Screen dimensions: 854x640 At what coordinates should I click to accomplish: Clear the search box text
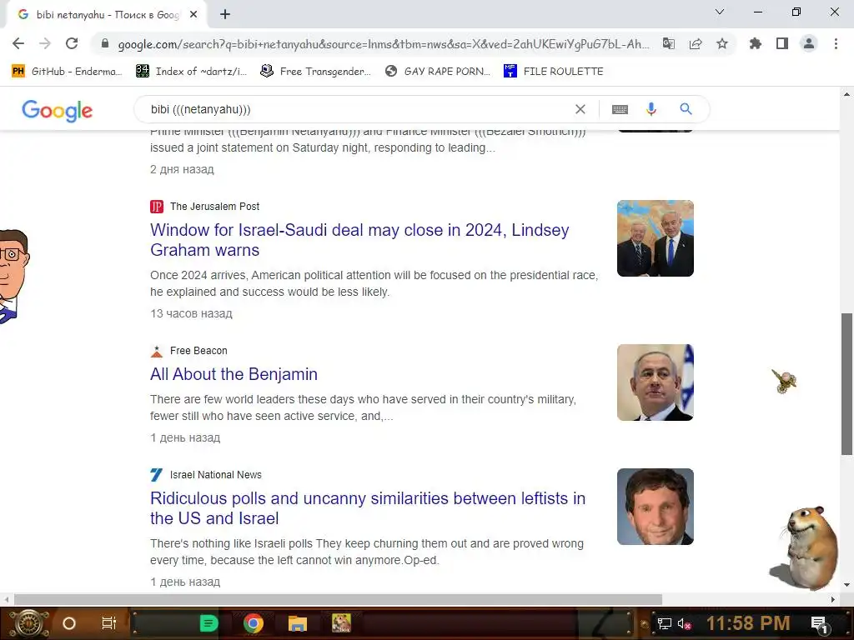point(580,109)
